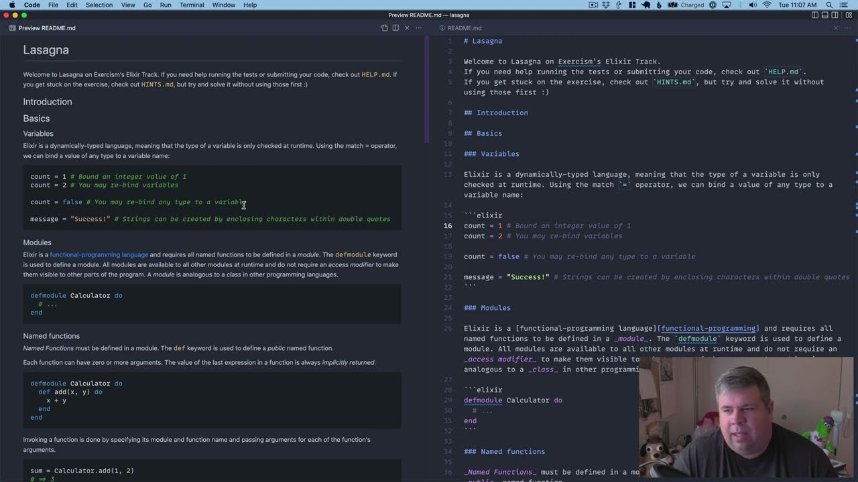Image resolution: width=858 pixels, height=482 pixels.
Task: Open the Selection menu
Action: click(x=99, y=5)
